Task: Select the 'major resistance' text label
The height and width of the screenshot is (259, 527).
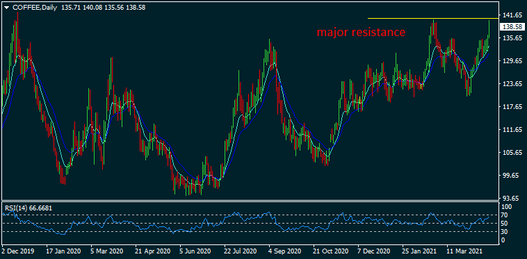Action: coord(361,33)
